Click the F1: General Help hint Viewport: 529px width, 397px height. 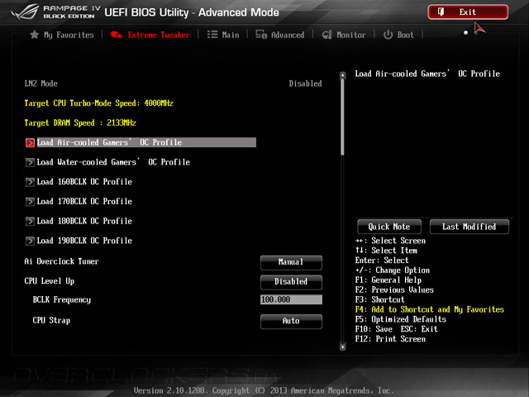(x=388, y=280)
